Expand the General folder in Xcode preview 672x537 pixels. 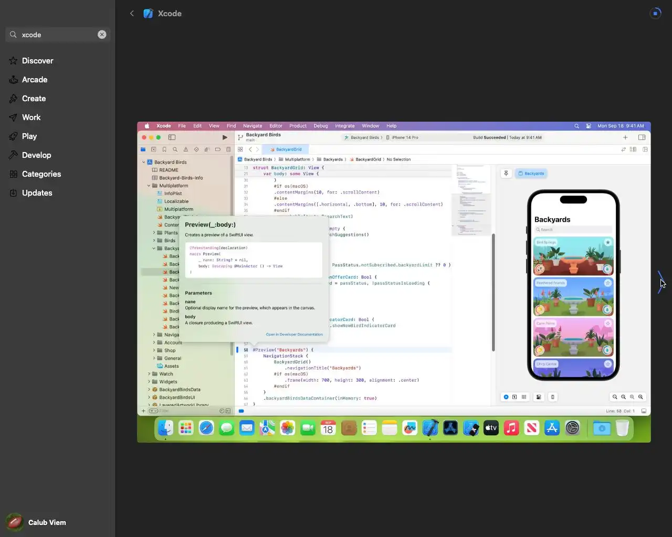[x=154, y=358]
